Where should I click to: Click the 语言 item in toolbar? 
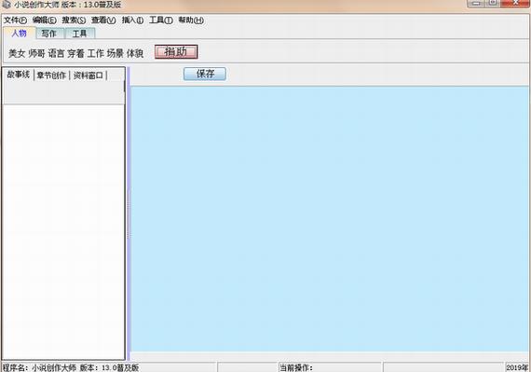coord(56,53)
